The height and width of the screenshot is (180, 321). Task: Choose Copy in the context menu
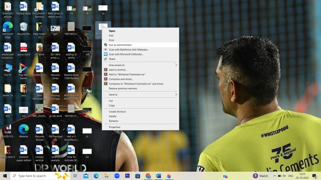pos(140,106)
